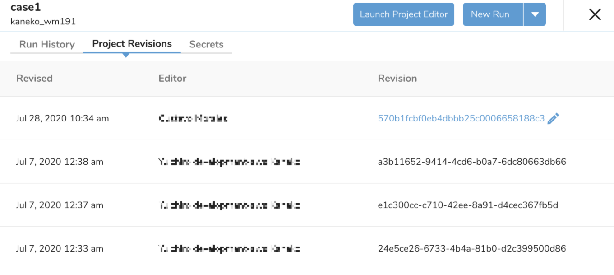
Task: Click the Revision column header
Action: [397, 78]
